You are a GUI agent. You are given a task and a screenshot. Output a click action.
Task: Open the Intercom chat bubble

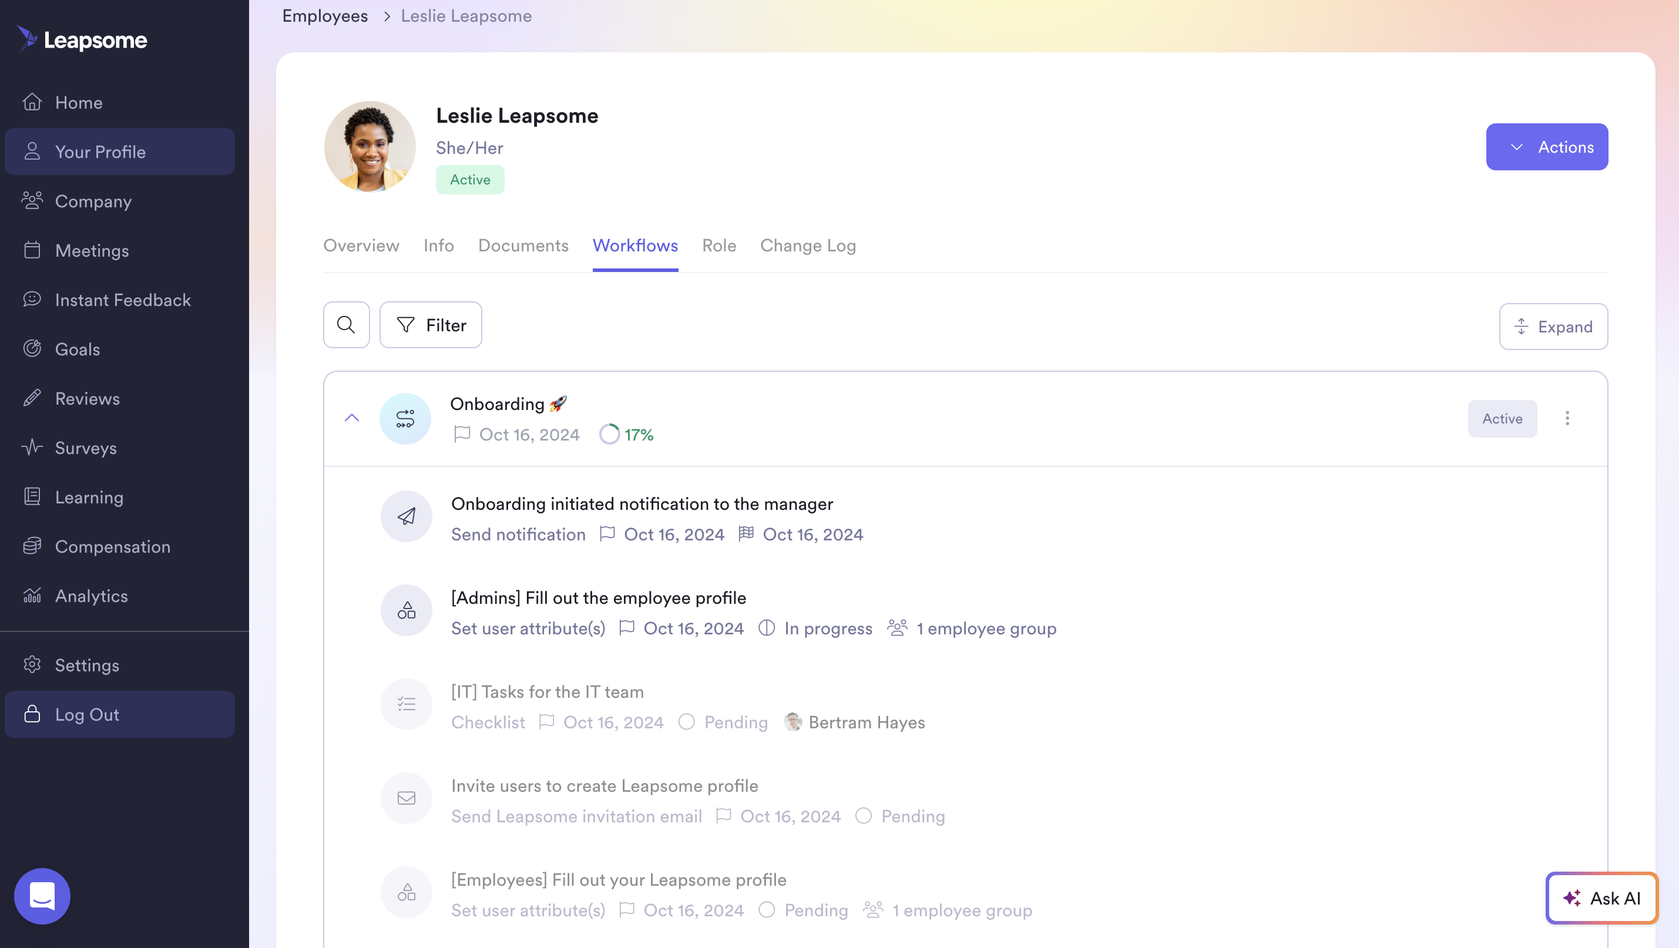pyautogui.click(x=42, y=896)
